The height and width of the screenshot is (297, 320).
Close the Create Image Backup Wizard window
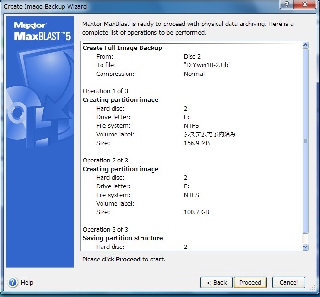(x=305, y=4)
